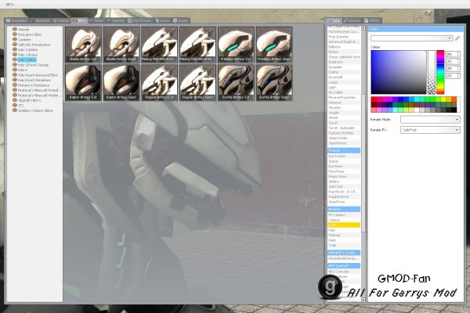Select the Hoverball tool

point(344,77)
